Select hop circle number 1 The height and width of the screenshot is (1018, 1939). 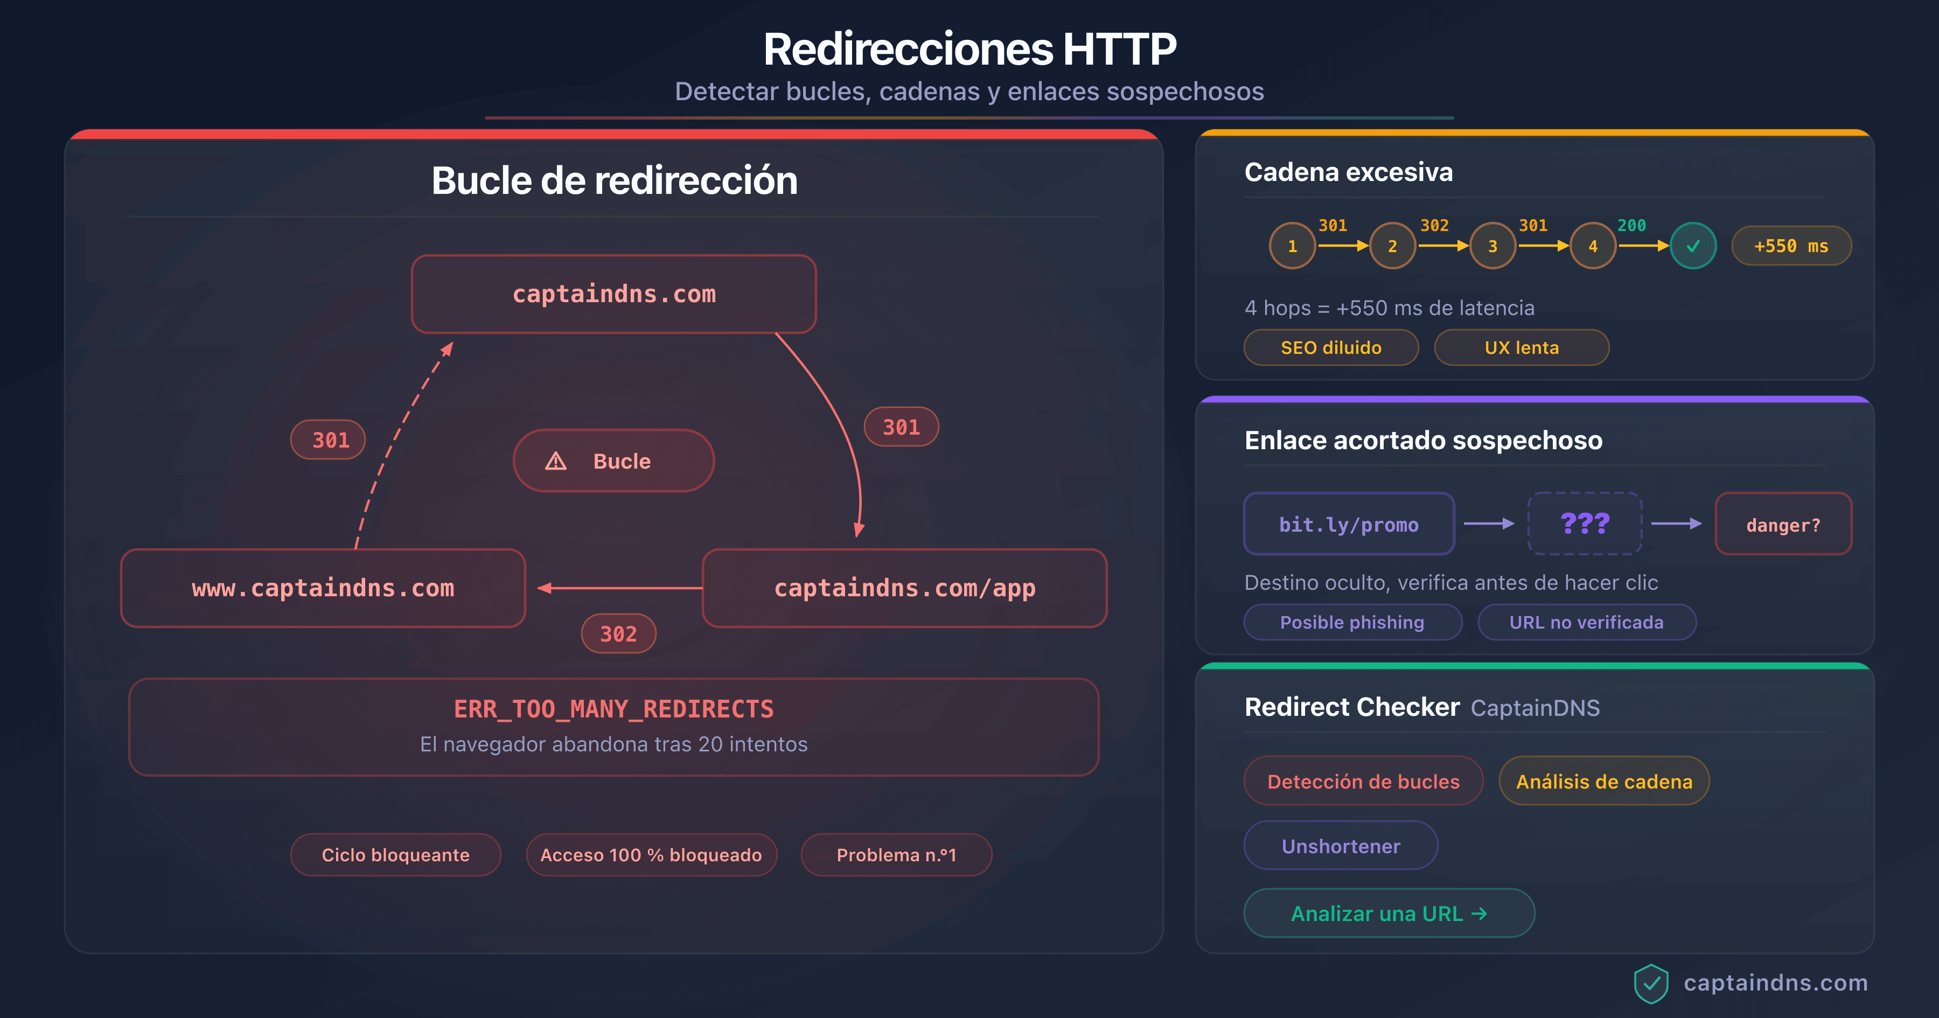(x=1293, y=246)
